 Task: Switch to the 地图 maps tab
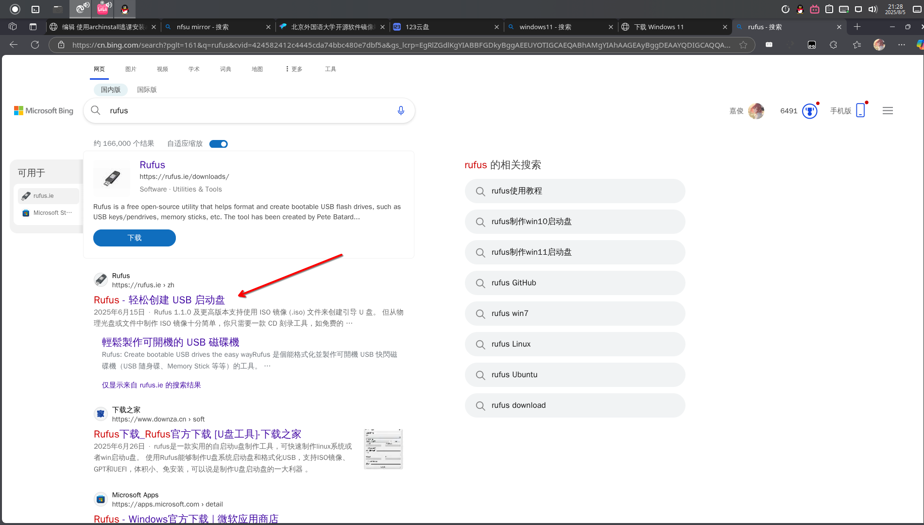(257, 69)
